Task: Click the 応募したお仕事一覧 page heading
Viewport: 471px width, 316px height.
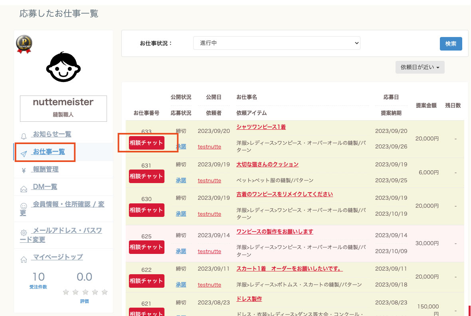Action: (59, 14)
